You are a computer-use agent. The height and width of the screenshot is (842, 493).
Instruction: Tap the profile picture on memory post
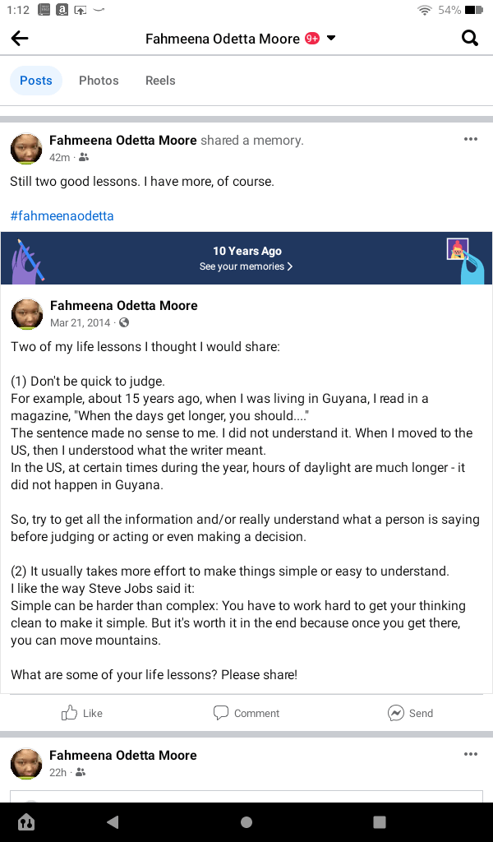[x=26, y=149]
